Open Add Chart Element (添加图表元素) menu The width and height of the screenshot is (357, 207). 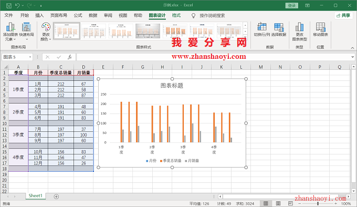[10, 32]
